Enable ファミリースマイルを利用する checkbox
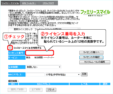 [x=10, y=48]
